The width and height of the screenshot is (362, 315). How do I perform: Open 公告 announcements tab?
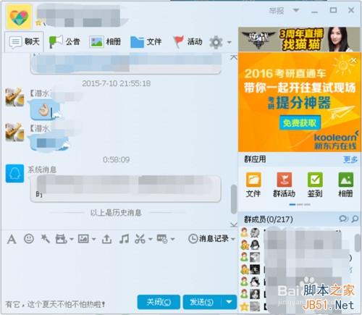64,41
